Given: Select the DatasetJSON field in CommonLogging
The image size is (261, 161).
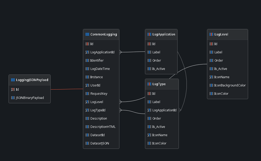Looking at the screenshot, I should click(x=100, y=143).
